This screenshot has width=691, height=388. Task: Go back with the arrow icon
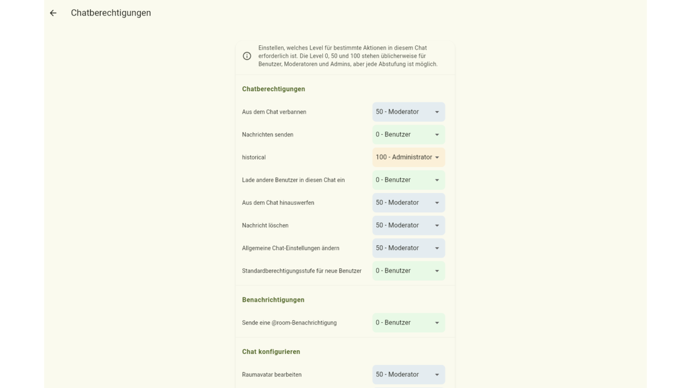pos(53,13)
